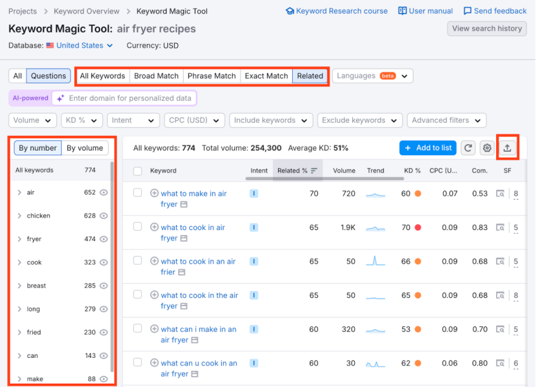Click plus icon beside 'what to make in air fryer'
Screen dimensions: 536x387
coord(154,193)
